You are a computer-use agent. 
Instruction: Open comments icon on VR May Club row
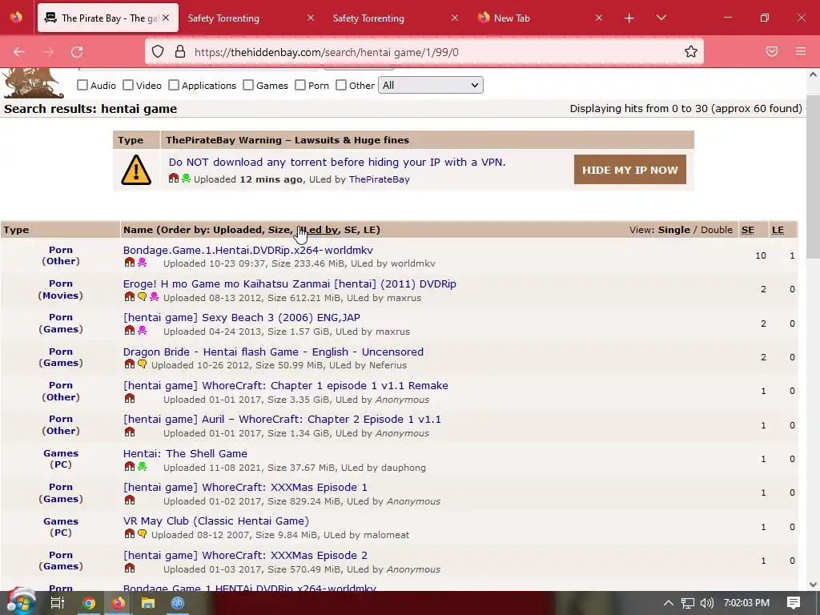[142, 533]
